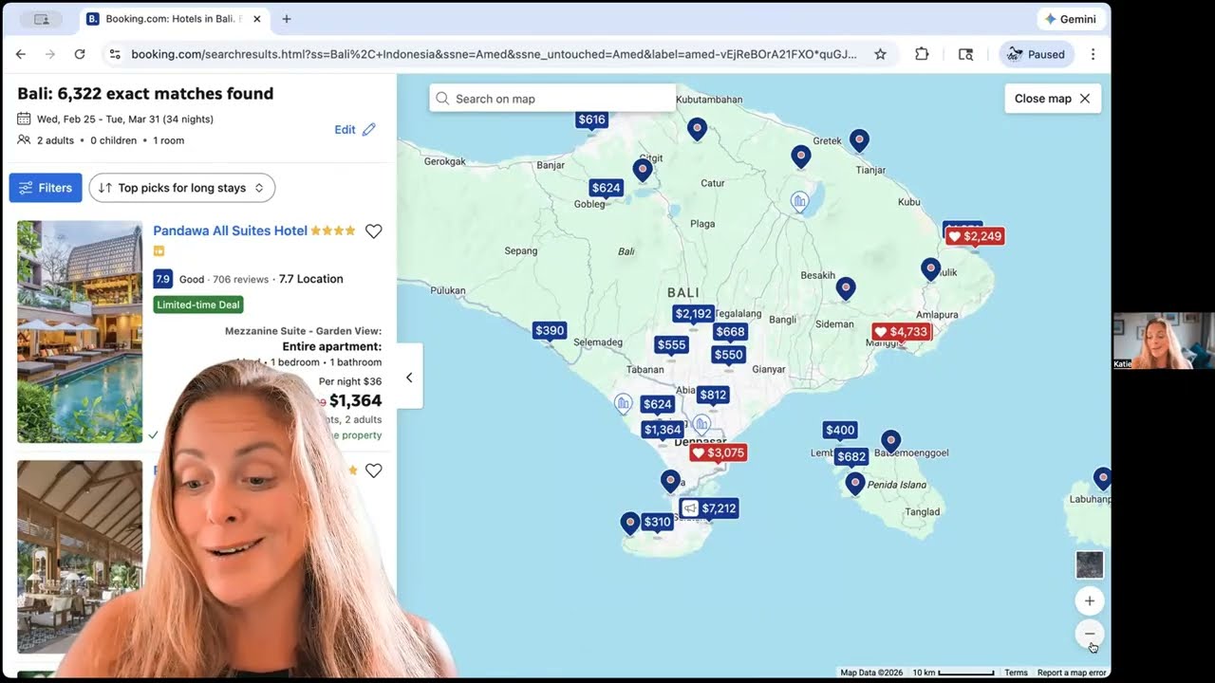Click Report a map error link
Screen dimensions: 1215x683
[x=1072, y=673]
